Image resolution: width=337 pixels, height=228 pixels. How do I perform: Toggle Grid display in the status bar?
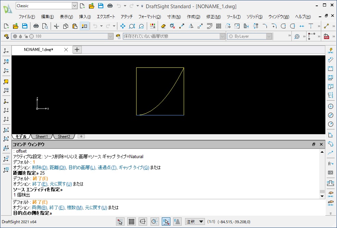131,221
